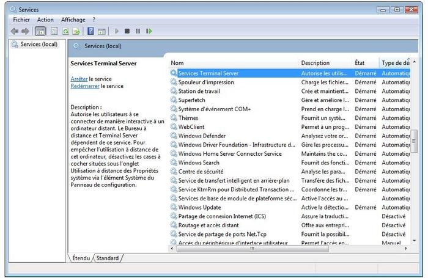Click the Pause service button

[138, 31]
